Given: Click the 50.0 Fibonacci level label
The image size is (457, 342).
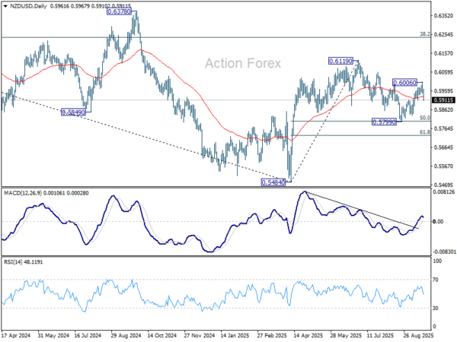Looking at the screenshot, I should 425,118.
